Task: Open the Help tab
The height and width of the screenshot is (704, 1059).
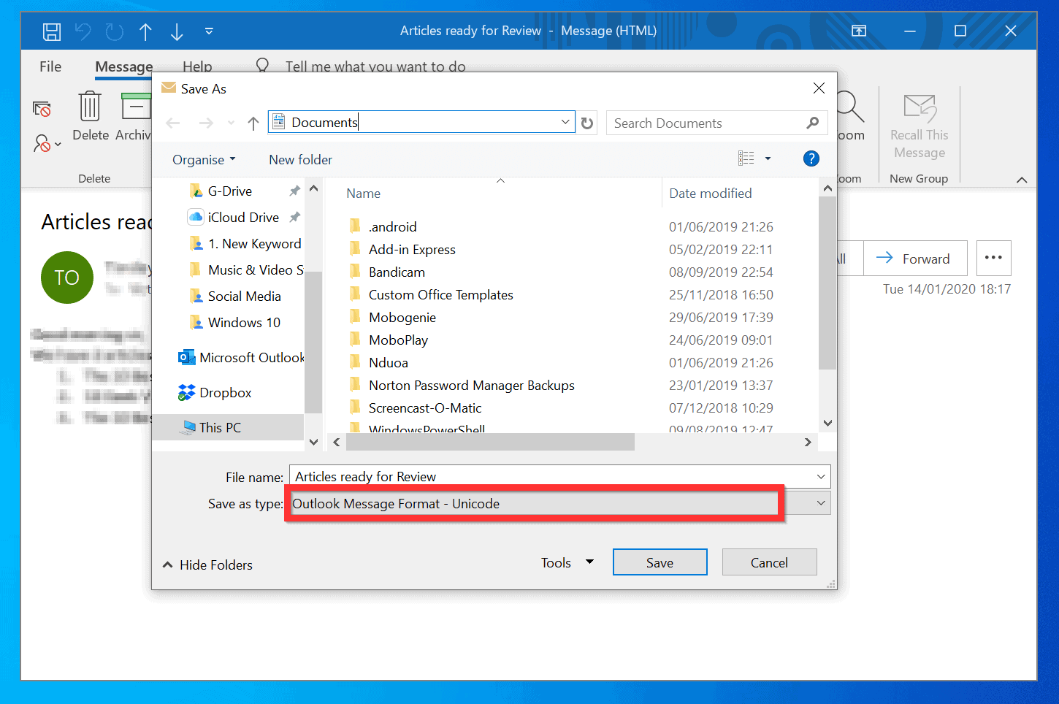Action: pyautogui.click(x=197, y=66)
